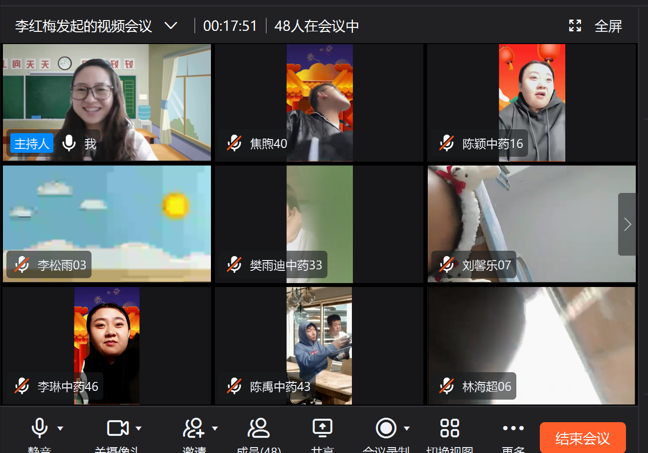648x453 pixels.
Task: Click the 全屏 text label
Action: [x=608, y=26]
